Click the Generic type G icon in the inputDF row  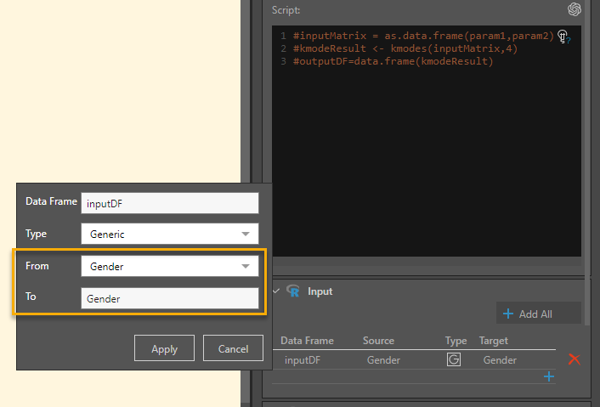[x=454, y=359]
